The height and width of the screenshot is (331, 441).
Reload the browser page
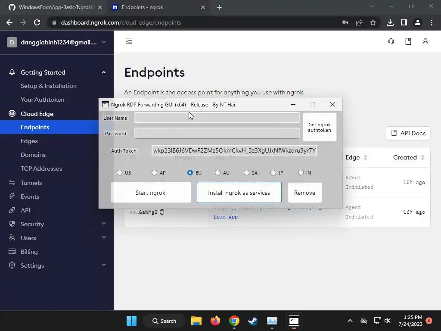pos(37,22)
